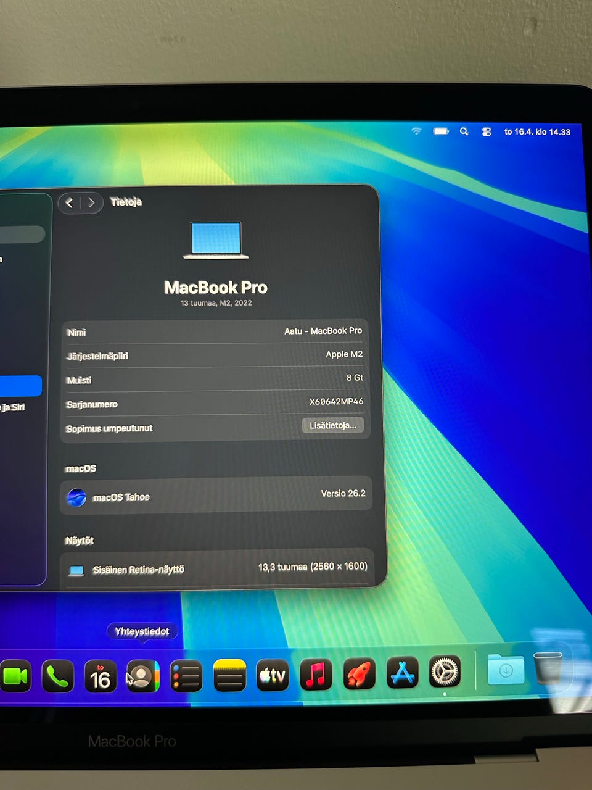Click the serial number X60642MP46

336,401
